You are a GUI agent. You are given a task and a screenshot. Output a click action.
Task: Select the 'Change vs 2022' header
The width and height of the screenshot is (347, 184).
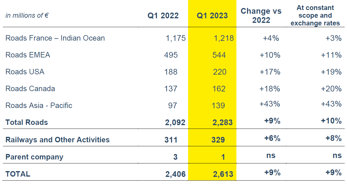261,15
